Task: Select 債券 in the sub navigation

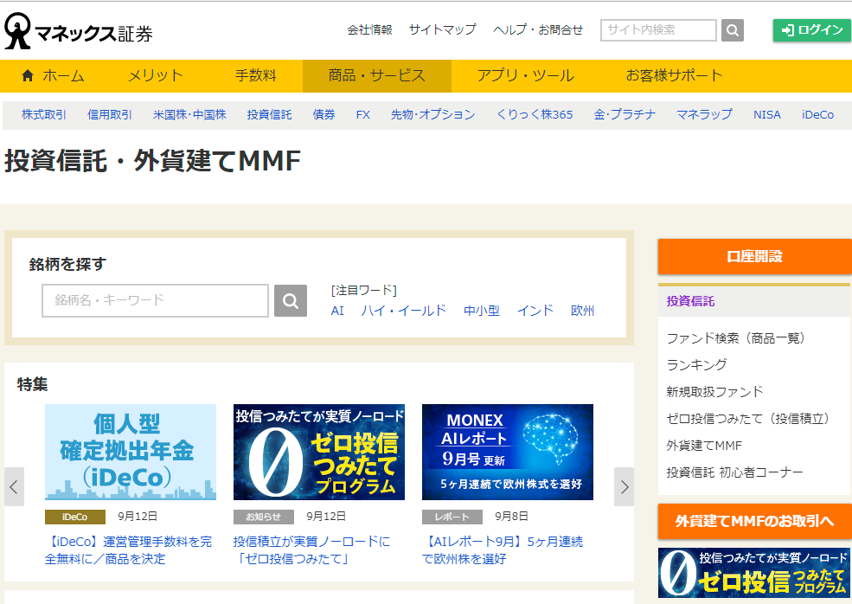Action: click(x=324, y=115)
